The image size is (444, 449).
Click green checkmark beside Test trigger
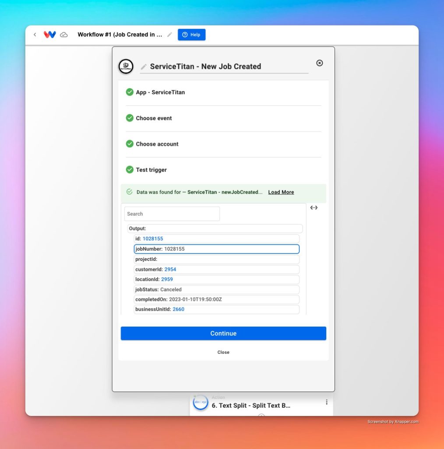tap(130, 170)
